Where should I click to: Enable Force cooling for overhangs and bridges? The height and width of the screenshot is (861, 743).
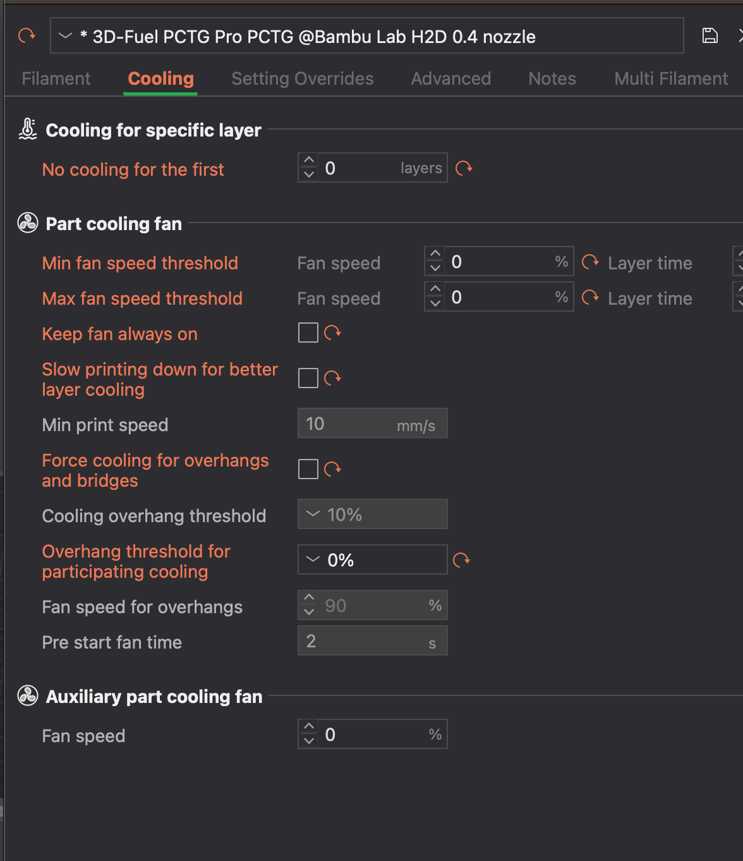pos(308,469)
